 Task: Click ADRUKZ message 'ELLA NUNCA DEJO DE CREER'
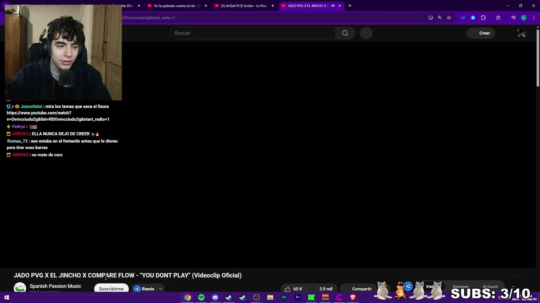[61, 134]
